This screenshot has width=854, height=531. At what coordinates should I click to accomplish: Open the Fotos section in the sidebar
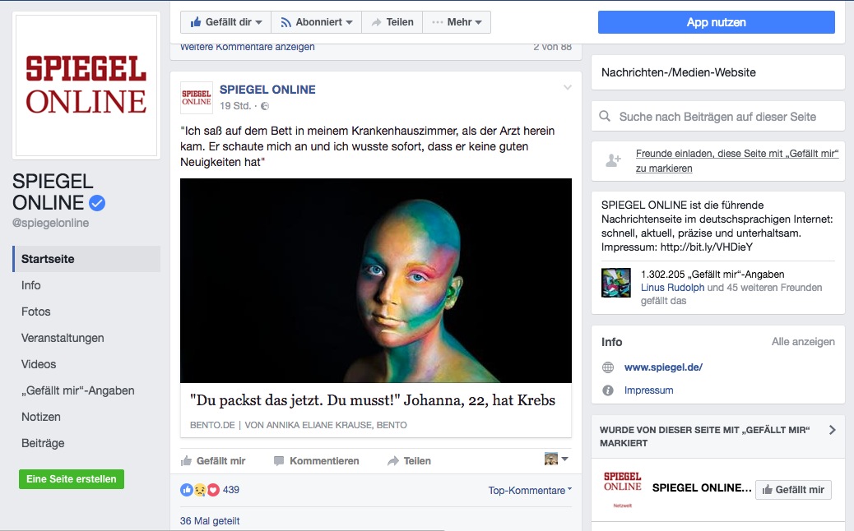click(x=36, y=312)
